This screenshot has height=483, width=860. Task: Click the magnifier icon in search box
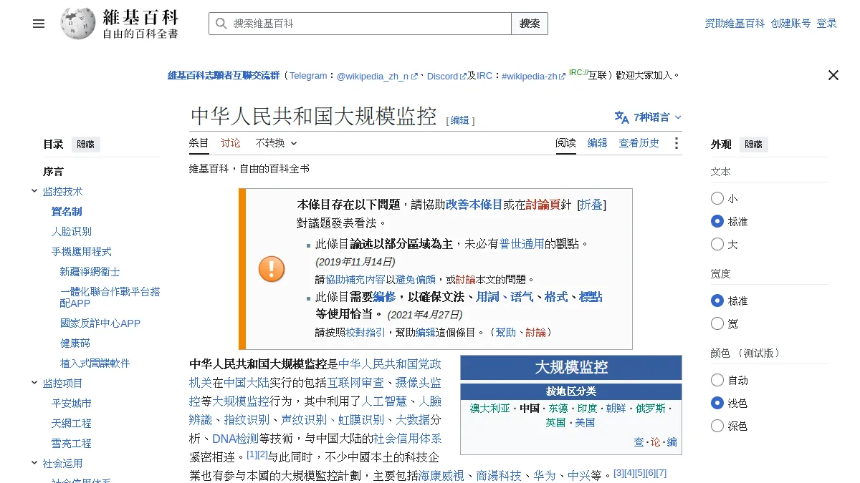click(221, 24)
